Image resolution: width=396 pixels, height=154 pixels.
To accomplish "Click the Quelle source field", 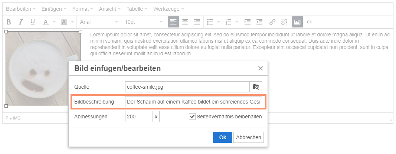I will tap(187, 87).
